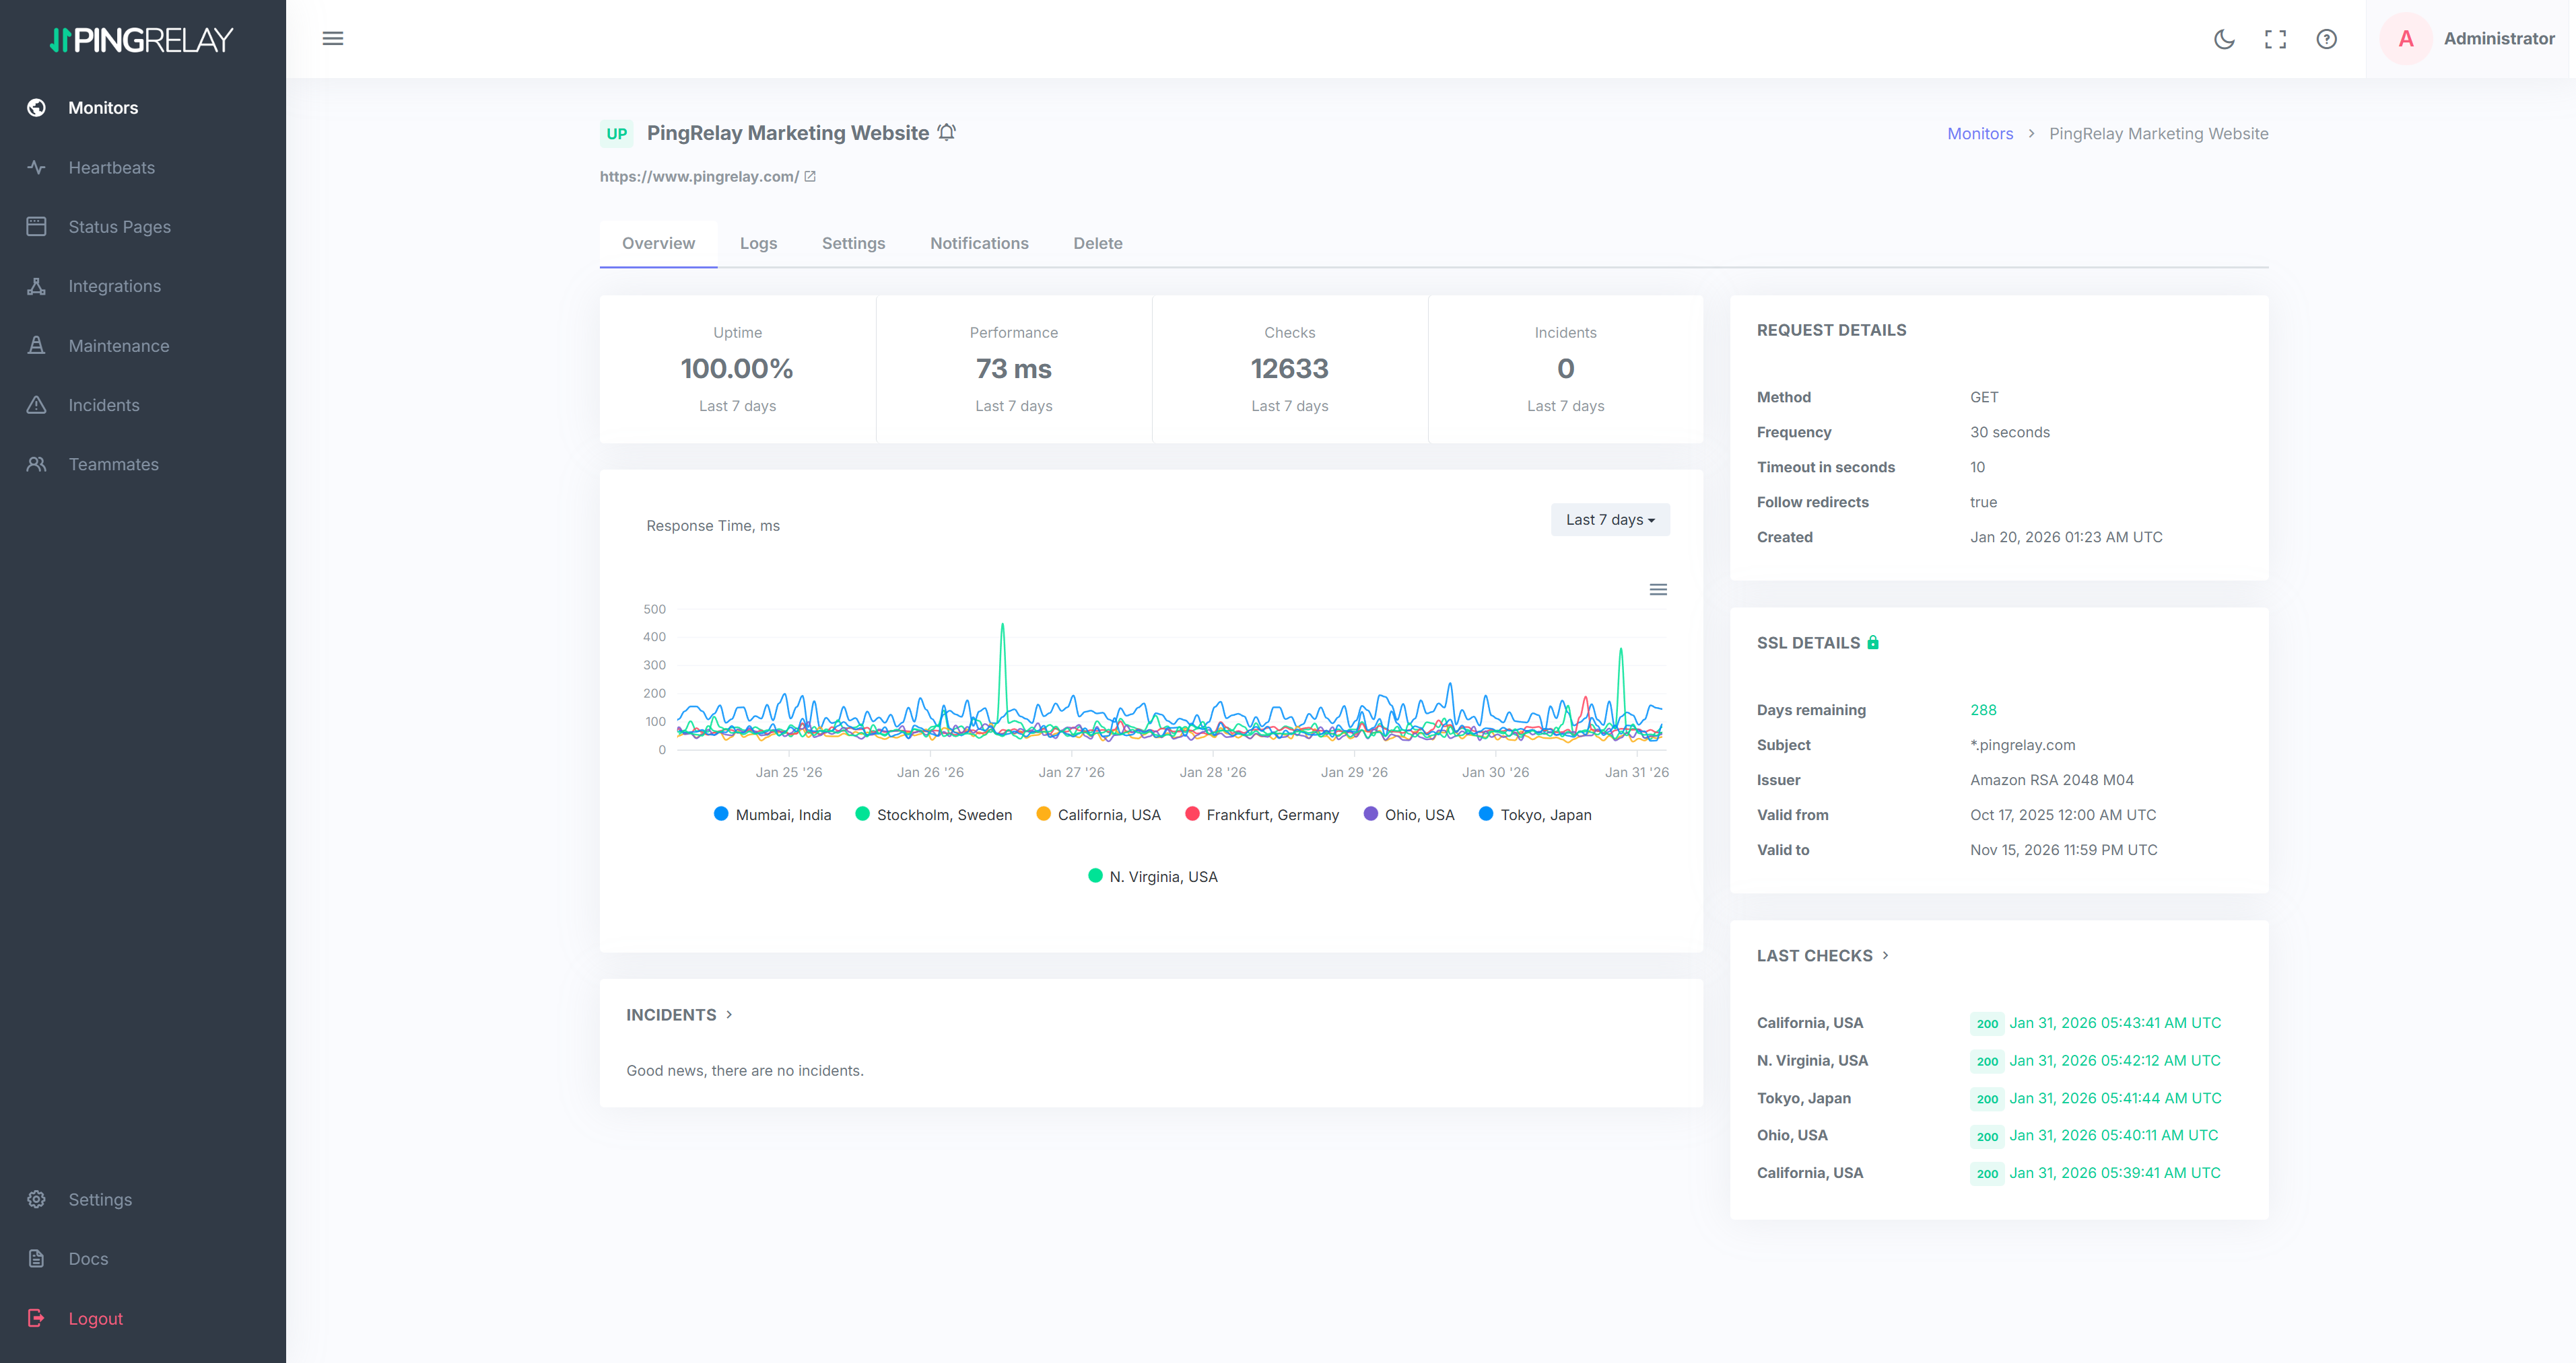Enable fullscreen mode via the expand icon
This screenshot has width=2576, height=1363.
tap(2275, 39)
